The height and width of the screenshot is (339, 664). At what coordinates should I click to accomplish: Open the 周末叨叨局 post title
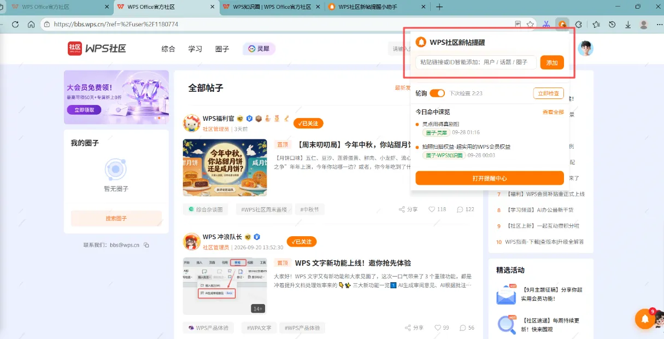point(354,145)
